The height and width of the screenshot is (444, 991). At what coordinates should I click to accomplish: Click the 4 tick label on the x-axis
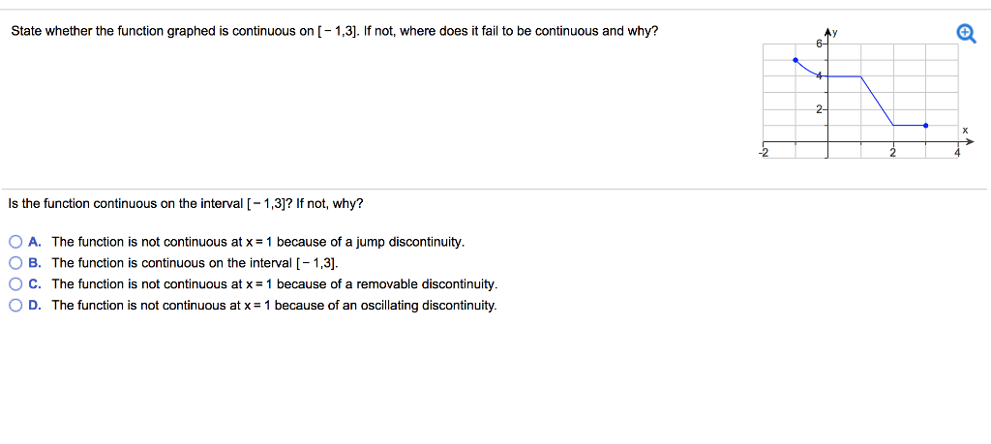click(956, 153)
